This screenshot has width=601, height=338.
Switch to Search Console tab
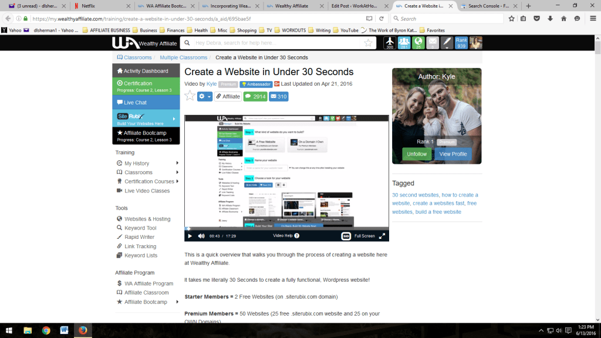click(x=489, y=6)
